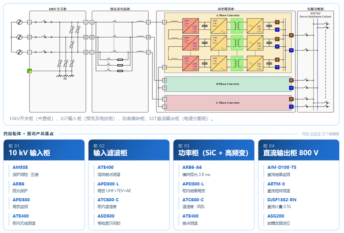Open the APD300 局放监测 product link
The height and width of the screenshot is (233, 344).
click(21, 200)
